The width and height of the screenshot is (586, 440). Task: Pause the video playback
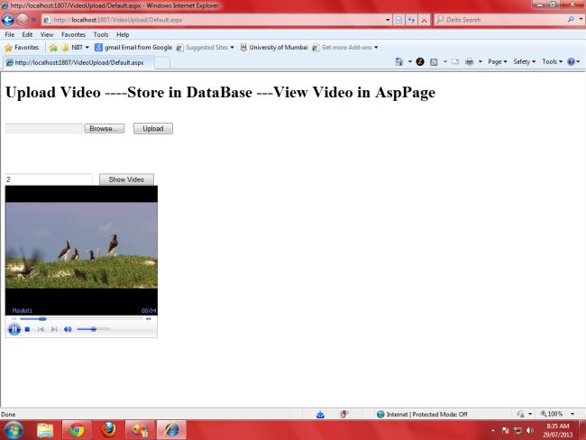[14, 329]
